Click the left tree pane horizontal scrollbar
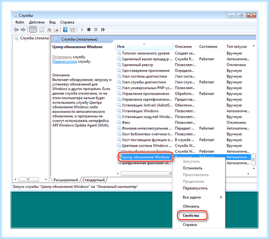Viewport: 269px width, 239px height. coord(28,179)
